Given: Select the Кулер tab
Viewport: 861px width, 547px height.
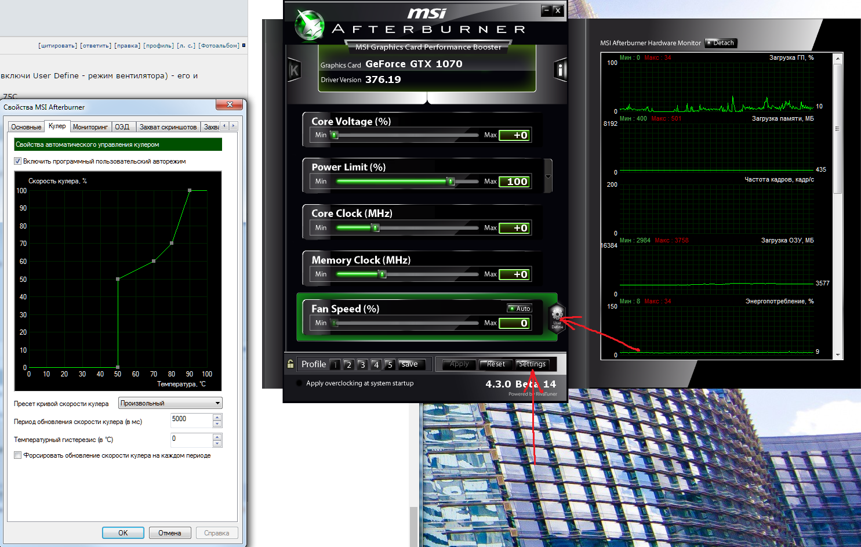Looking at the screenshot, I should [57, 126].
